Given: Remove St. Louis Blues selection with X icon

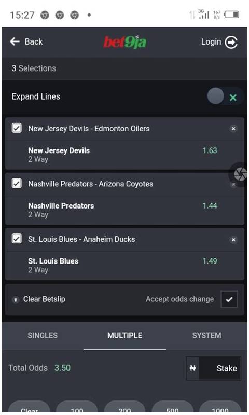Looking at the screenshot, I should [233, 240].
